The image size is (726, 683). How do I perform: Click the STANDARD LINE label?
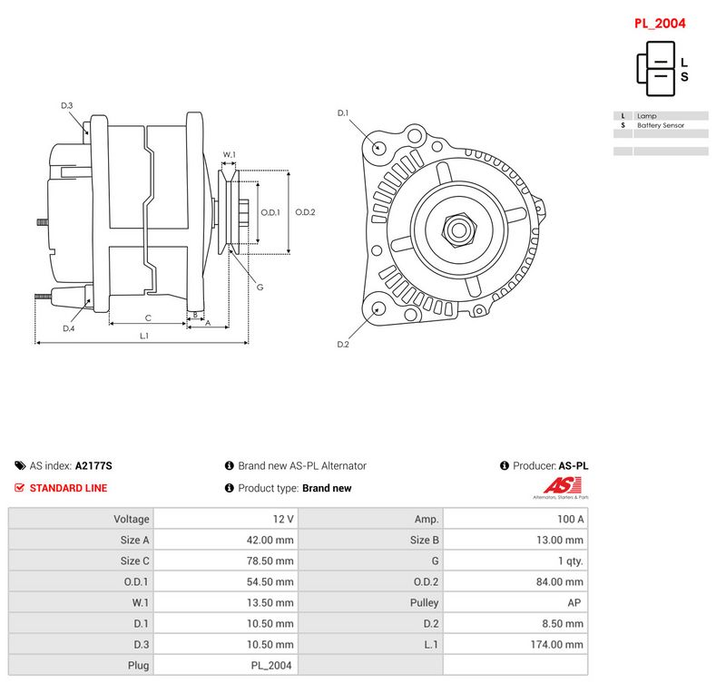click(x=69, y=488)
